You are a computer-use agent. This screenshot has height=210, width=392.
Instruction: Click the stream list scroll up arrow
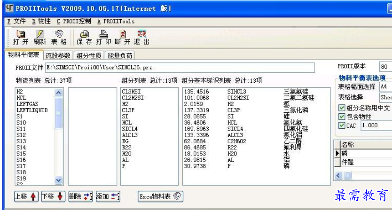58,93
